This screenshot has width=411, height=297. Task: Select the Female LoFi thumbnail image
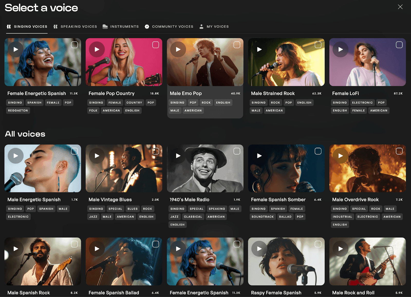[x=367, y=62]
